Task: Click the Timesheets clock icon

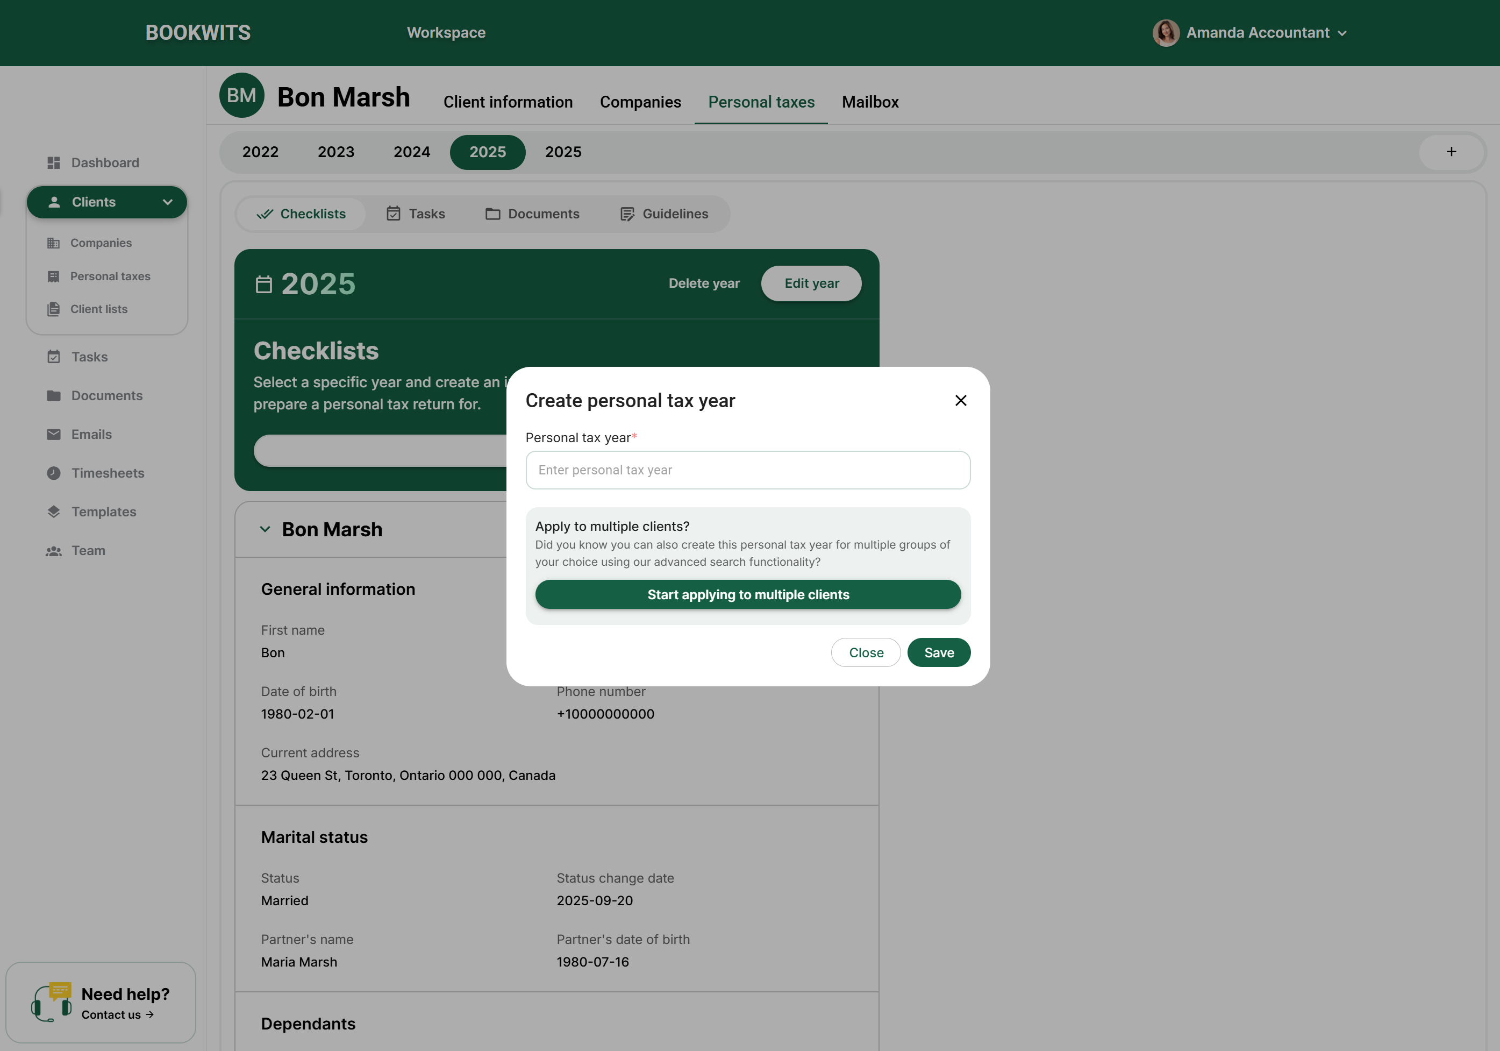Action: click(x=54, y=473)
